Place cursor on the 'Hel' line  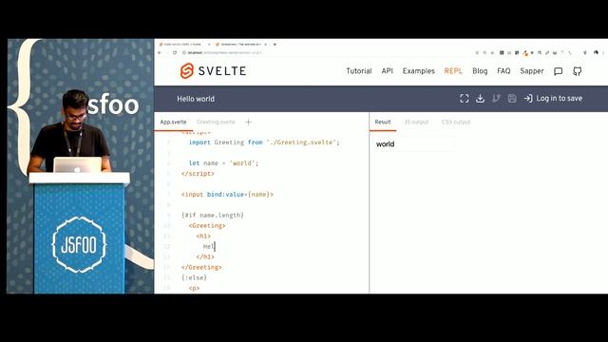(x=209, y=247)
